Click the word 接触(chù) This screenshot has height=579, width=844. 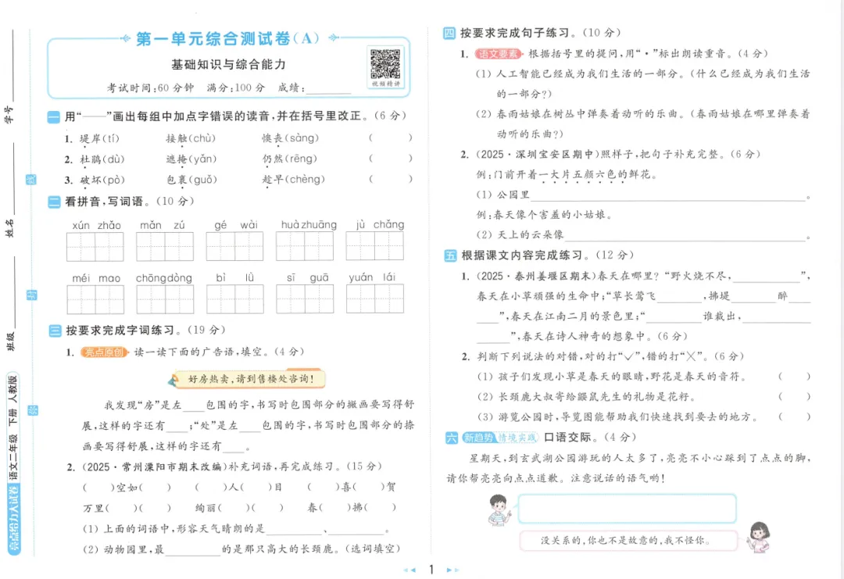click(191, 139)
